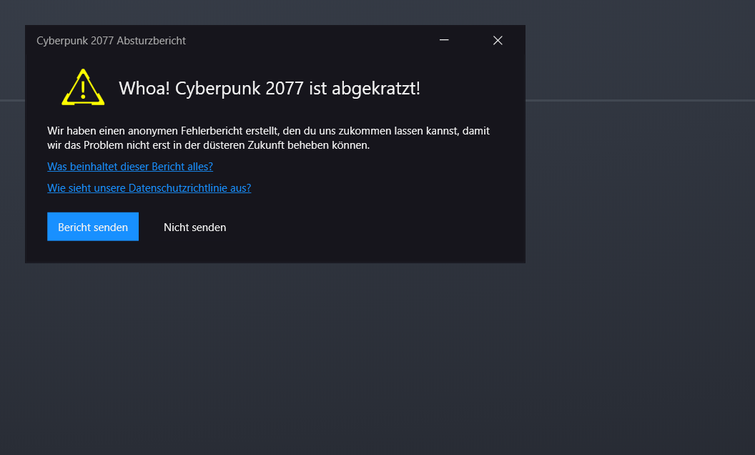Minimize the Cyberpunk 2077 Absturzbericht window
Image resolution: width=755 pixels, height=455 pixels.
pos(444,41)
